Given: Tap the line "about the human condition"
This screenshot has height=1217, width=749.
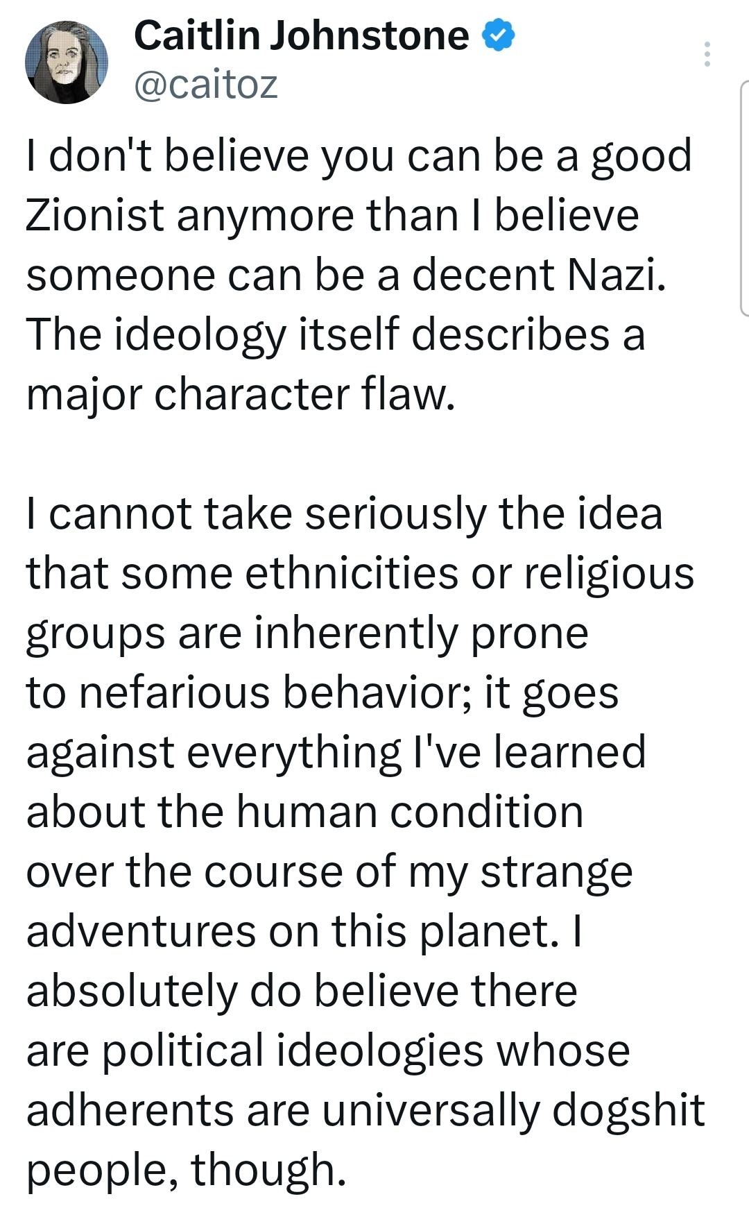Looking at the screenshot, I should coord(304,812).
